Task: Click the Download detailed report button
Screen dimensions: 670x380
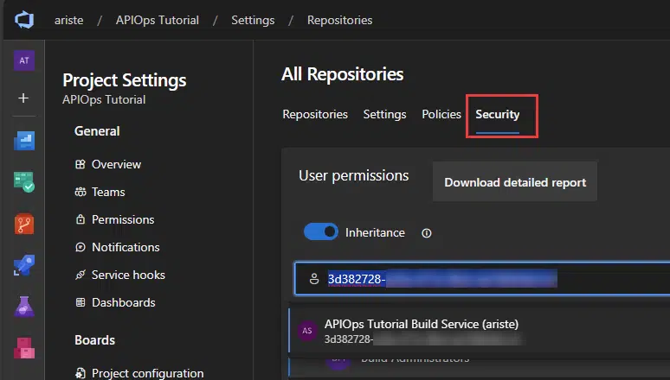Action: click(515, 182)
